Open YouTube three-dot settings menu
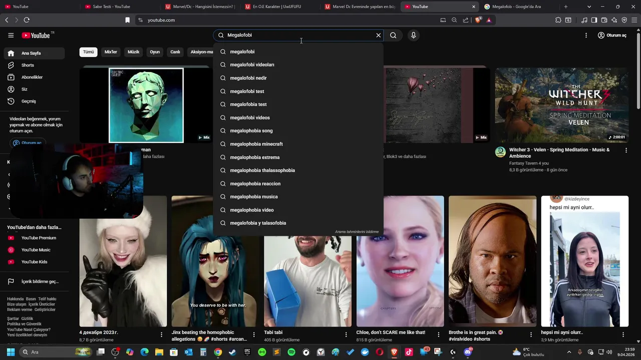The width and height of the screenshot is (641, 360). 586,35
